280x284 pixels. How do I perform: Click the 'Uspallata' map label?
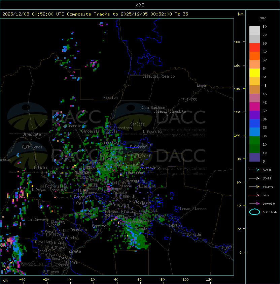(32, 134)
